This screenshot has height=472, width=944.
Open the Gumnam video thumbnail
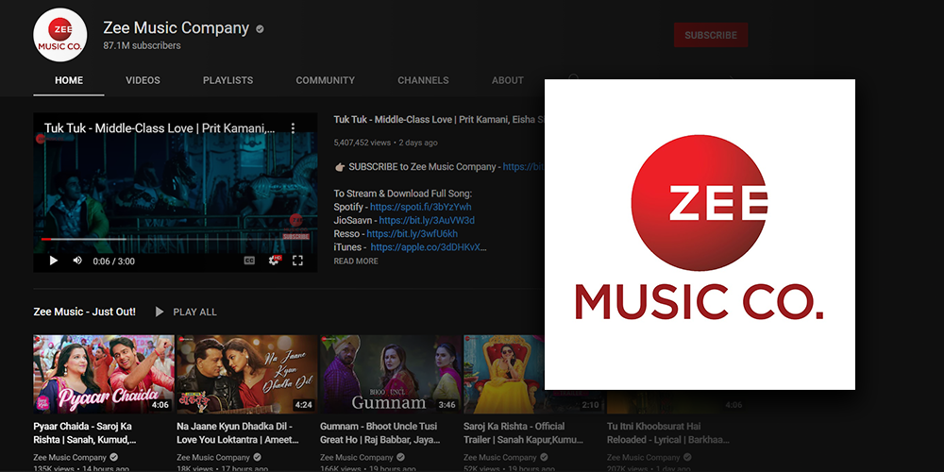coord(390,375)
